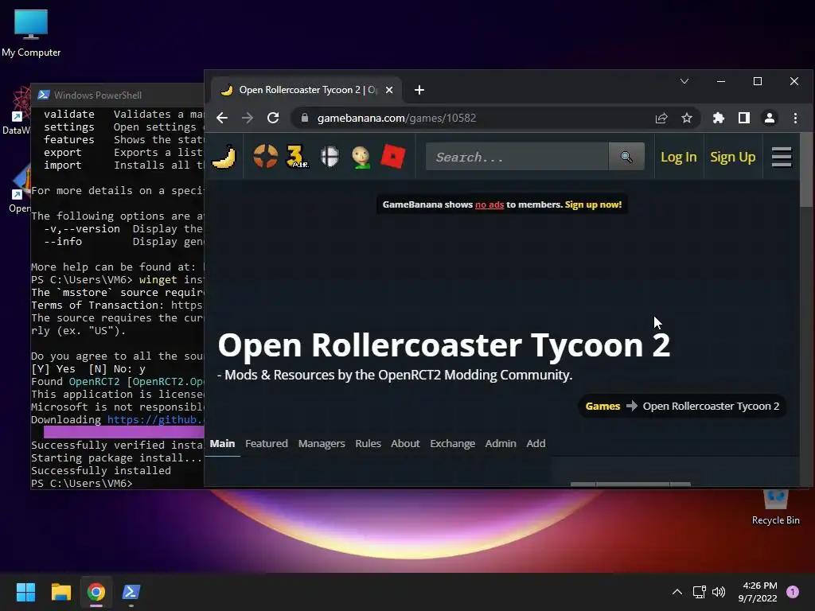Open Chrome profile avatar
Viewport: 815px width, 611px height.
(770, 118)
